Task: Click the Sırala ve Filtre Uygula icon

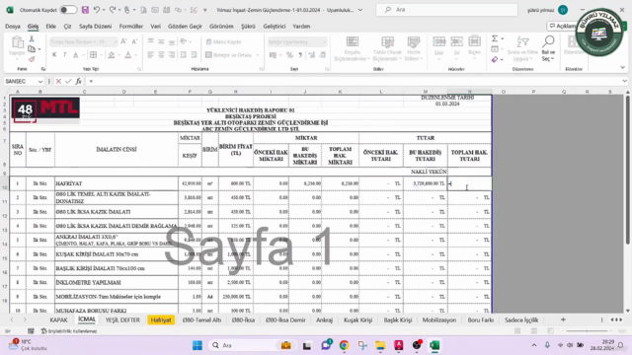Action: (522, 41)
